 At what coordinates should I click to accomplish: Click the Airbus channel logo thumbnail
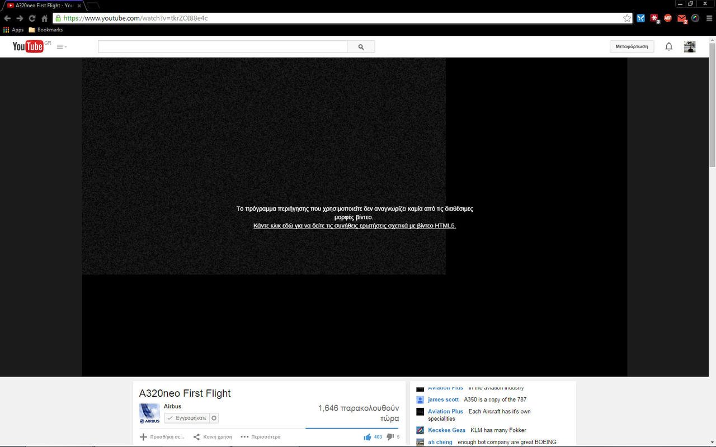point(149,413)
